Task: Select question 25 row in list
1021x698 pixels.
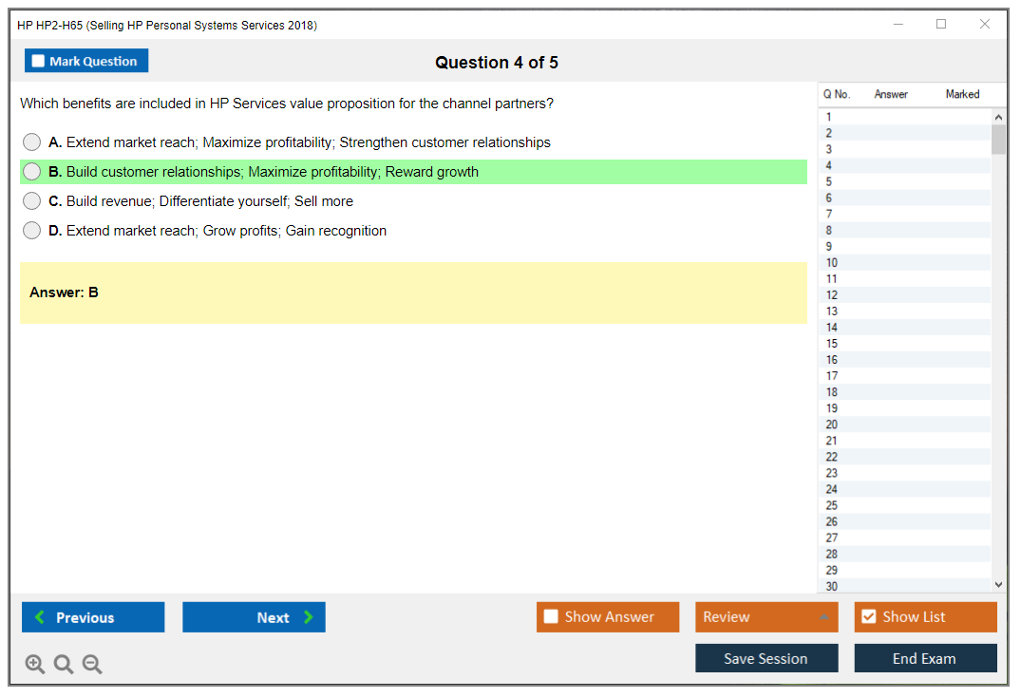Action: [832, 505]
